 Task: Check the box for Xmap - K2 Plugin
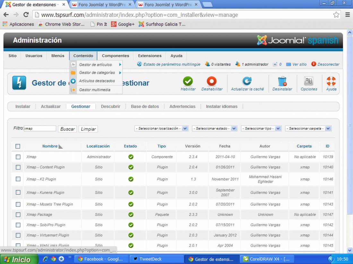pyautogui.click(x=18, y=179)
